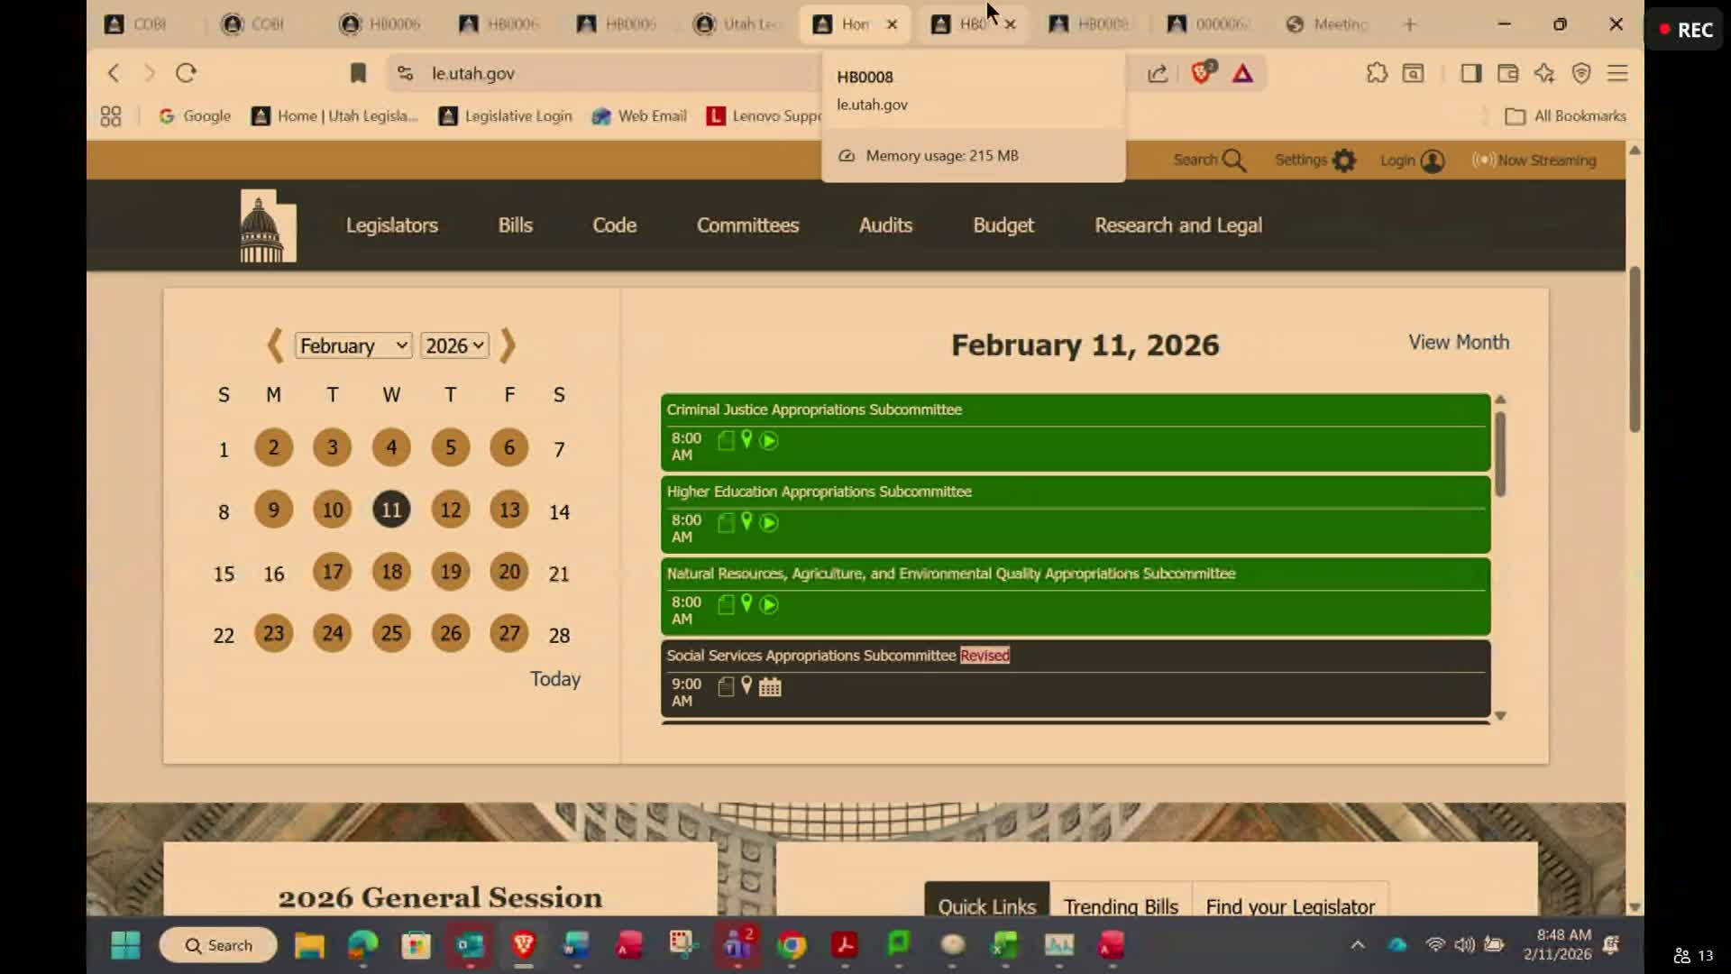Viewport: 1731px width, 974px height.
Task: Open Natural Resources subcommittee agenda document icon
Action: click(x=726, y=604)
